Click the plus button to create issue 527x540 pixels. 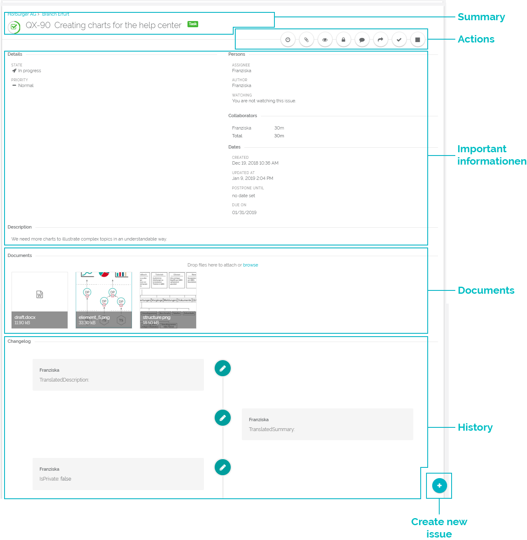point(439,486)
